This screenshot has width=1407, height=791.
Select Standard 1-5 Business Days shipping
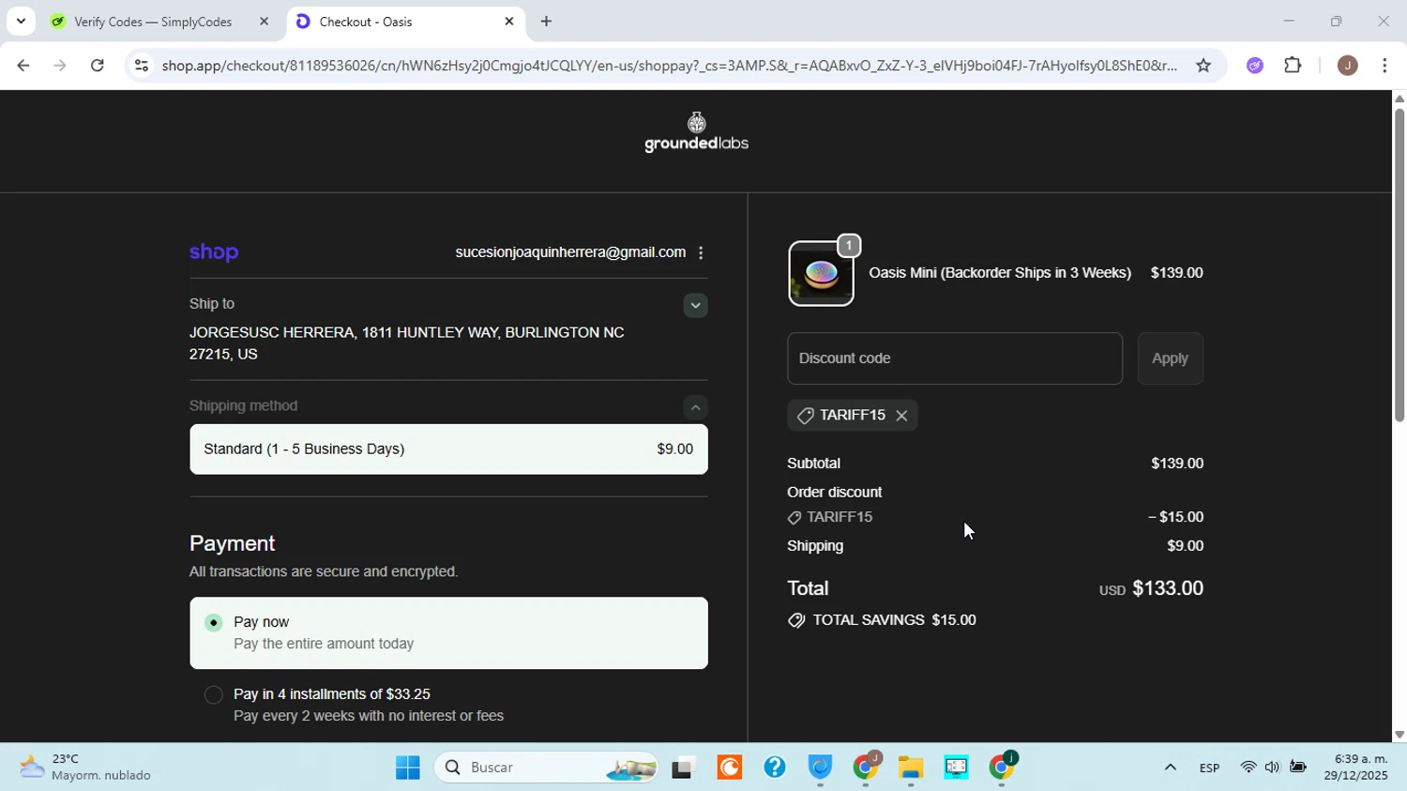click(448, 449)
